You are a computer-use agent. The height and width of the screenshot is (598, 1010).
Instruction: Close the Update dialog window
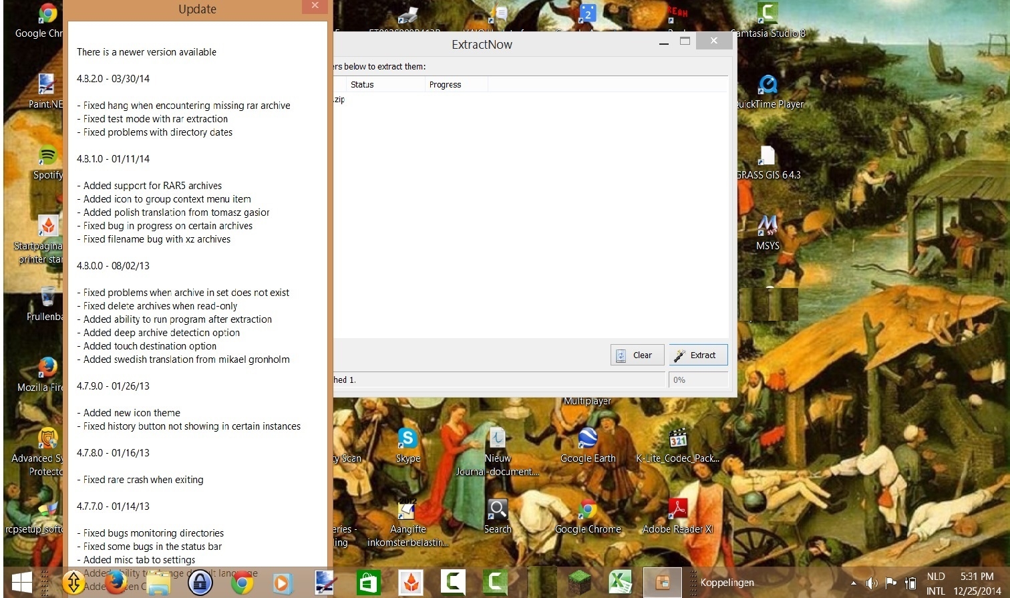pos(315,6)
